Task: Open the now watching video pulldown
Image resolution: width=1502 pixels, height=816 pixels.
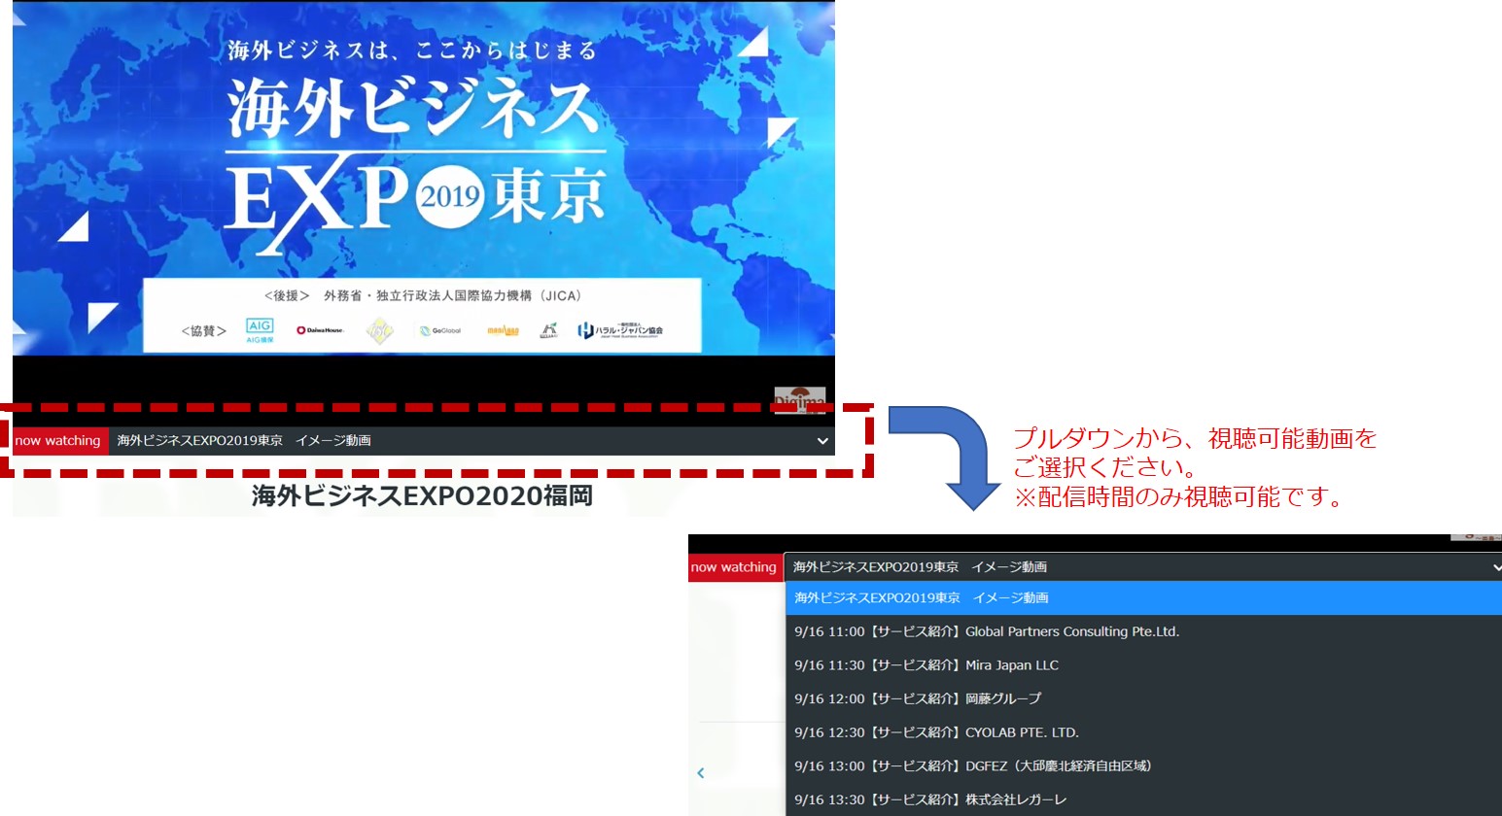Action: [x=472, y=441]
